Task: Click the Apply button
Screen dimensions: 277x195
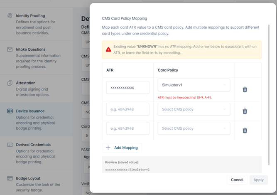Action: tap(258, 180)
